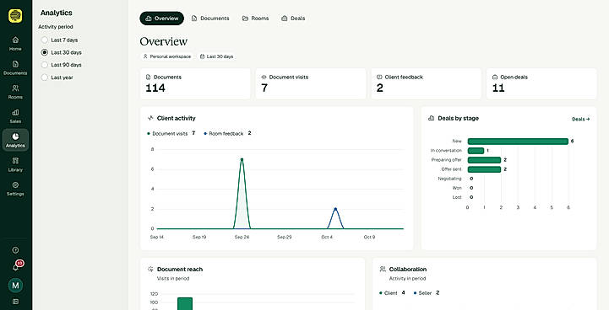The image size is (609, 310).
Task: Click the help circle icon in sidebar
Action: 15,250
